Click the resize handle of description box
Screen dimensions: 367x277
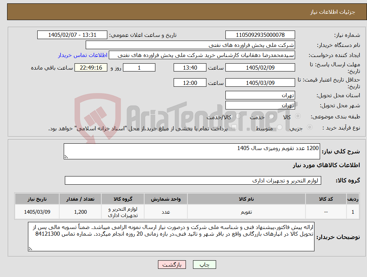pyautogui.click(x=66, y=157)
